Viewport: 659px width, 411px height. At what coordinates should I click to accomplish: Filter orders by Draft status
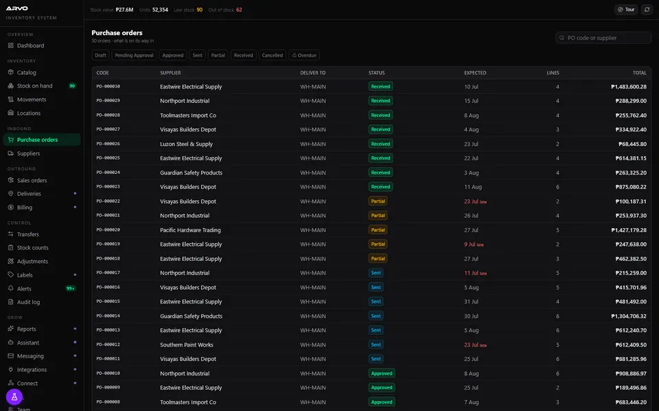point(100,55)
